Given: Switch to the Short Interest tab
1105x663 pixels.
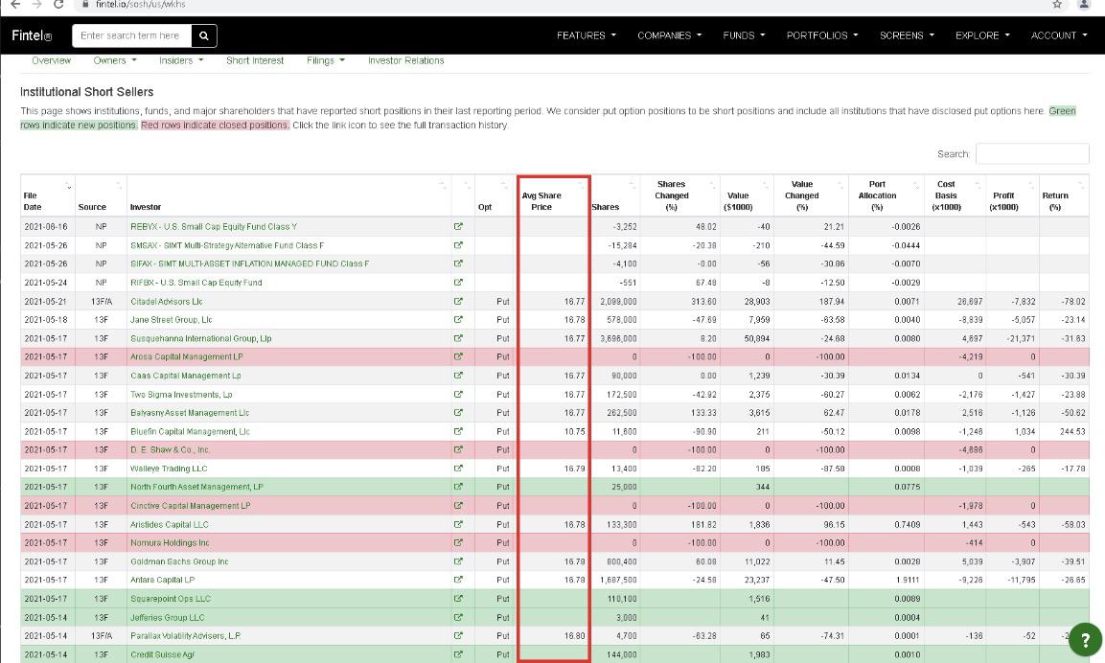Looking at the screenshot, I should pos(254,60).
